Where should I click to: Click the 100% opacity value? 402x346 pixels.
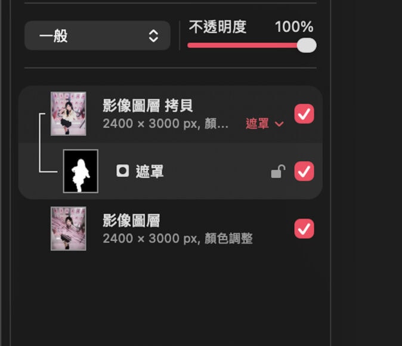[x=294, y=26]
